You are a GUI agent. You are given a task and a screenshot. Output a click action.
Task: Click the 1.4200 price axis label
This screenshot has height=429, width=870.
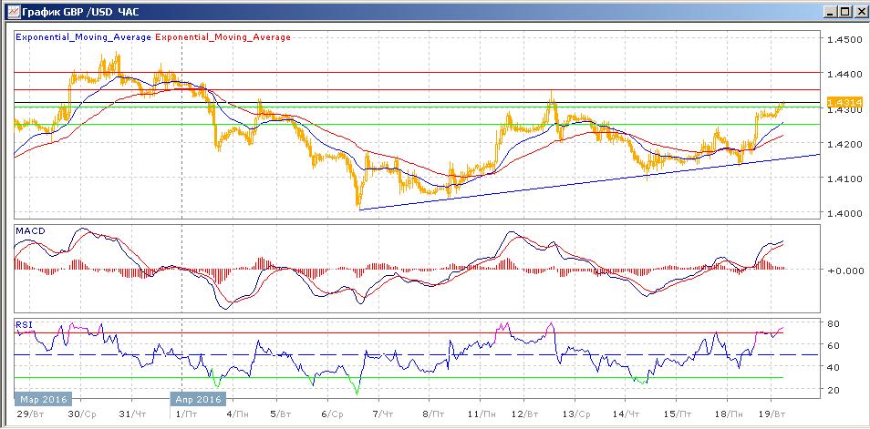844,144
